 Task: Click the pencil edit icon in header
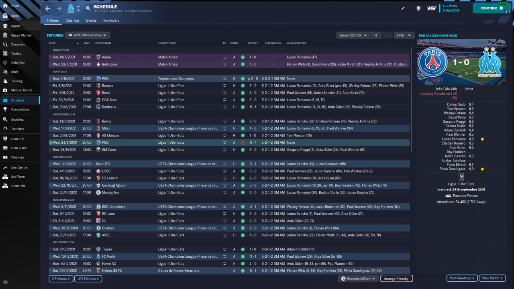click(x=403, y=8)
